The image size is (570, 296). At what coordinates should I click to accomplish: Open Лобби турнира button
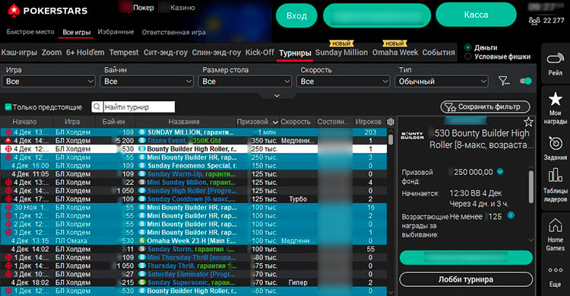[466, 279]
